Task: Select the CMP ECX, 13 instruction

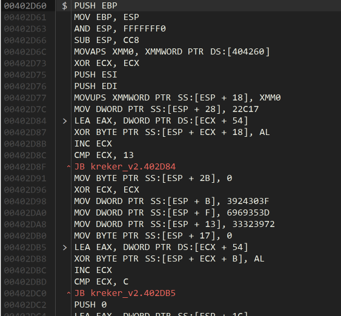Action: click(x=104, y=156)
